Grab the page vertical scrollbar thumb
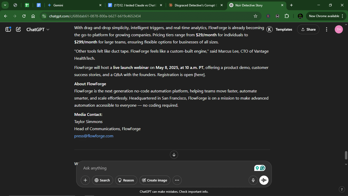The height and width of the screenshot is (196, 348). (346, 155)
